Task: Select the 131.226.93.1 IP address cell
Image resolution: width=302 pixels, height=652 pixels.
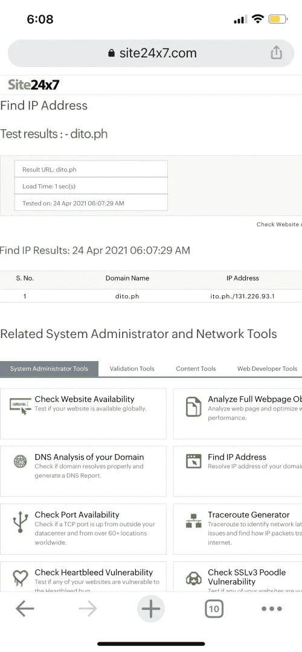Action: [x=243, y=296]
